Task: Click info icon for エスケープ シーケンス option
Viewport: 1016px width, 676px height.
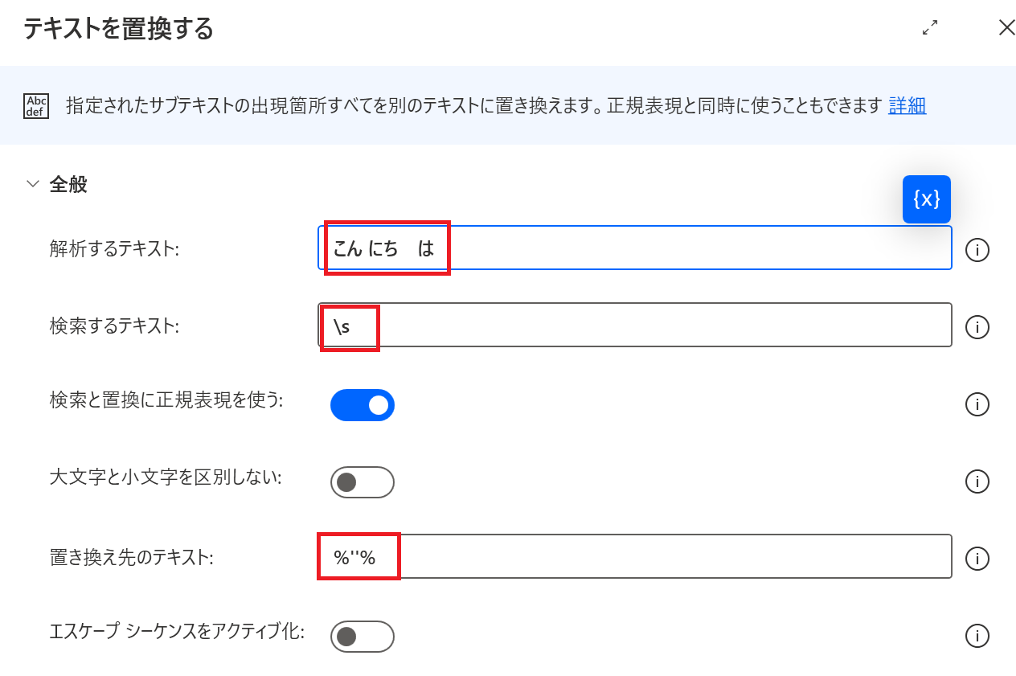Action: point(977,636)
